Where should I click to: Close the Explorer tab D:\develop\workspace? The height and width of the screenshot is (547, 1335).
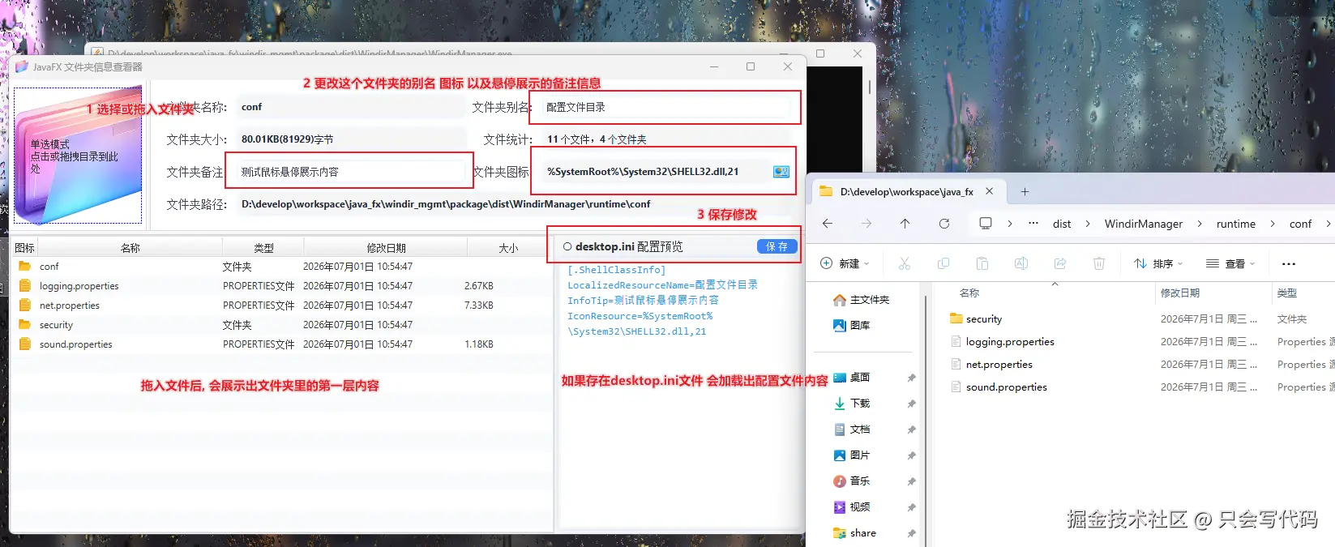click(x=990, y=192)
